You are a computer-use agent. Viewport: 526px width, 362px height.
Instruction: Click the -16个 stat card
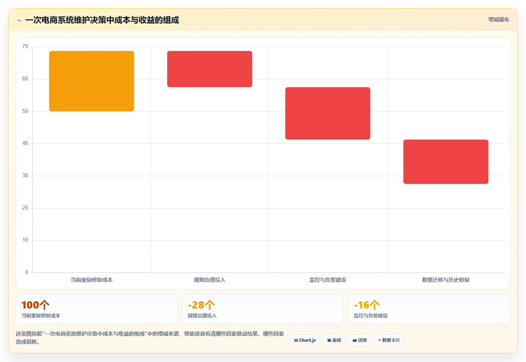coord(429,309)
